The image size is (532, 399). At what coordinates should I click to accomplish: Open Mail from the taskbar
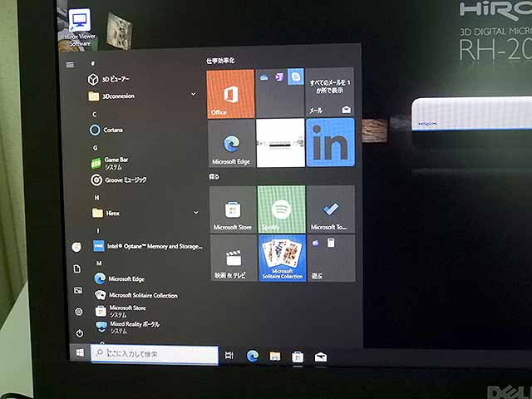[321, 357]
